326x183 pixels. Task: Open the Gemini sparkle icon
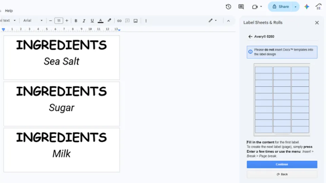pyautogui.click(x=307, y=7)
